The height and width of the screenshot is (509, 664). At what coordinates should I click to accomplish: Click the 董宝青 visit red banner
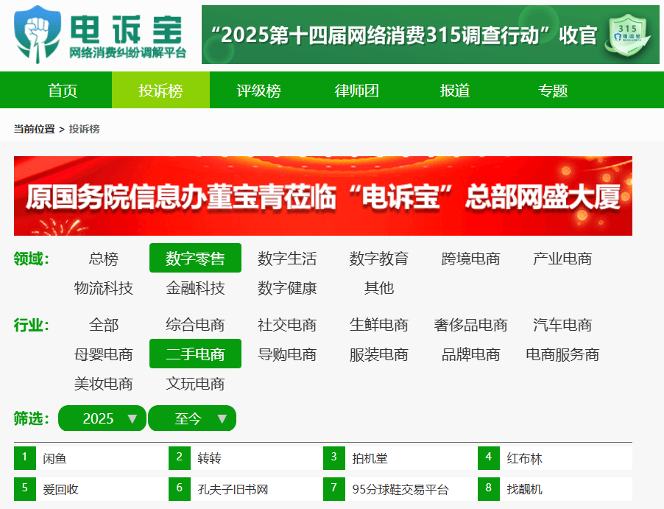pos(322,196)
